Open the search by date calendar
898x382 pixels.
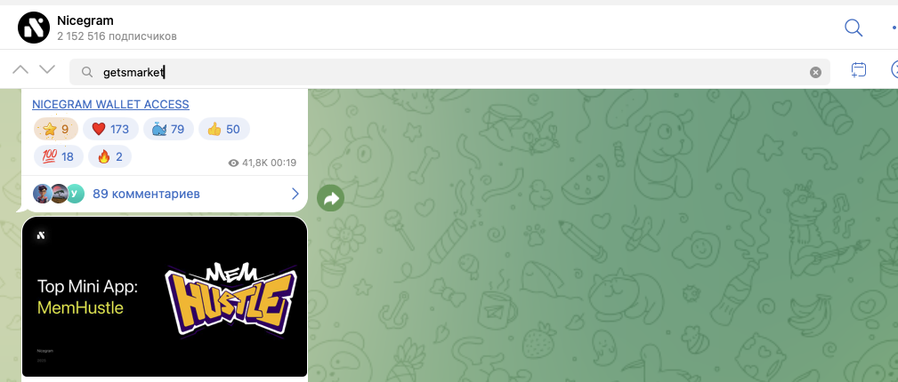point(859,70)
